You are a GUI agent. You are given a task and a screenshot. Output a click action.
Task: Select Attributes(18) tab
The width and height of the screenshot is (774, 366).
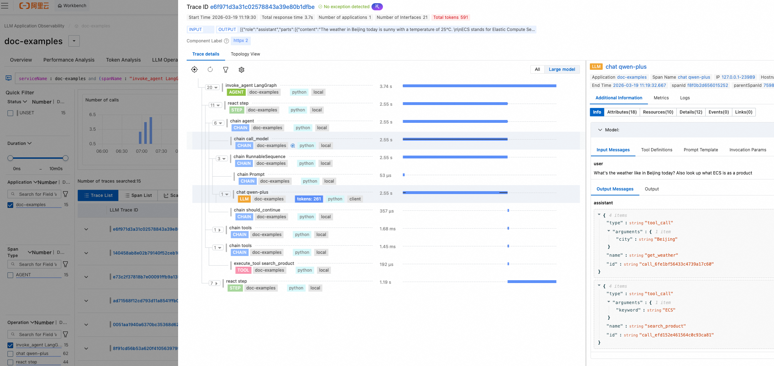622,112
